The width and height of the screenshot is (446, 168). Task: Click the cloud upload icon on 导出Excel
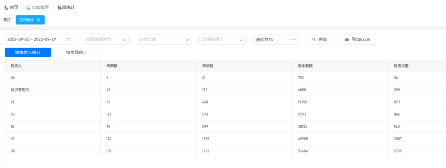[x=346, y=40]
